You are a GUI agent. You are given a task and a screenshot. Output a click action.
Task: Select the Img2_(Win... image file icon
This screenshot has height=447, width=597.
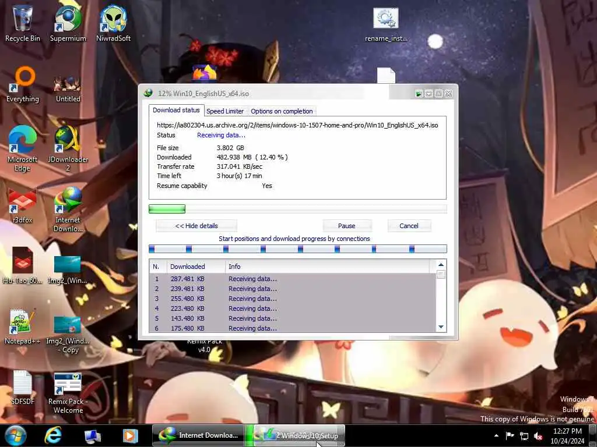pos(68,269)
